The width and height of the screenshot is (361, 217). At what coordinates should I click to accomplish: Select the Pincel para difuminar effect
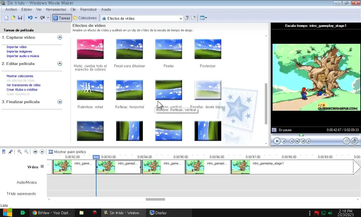point(129,49)
